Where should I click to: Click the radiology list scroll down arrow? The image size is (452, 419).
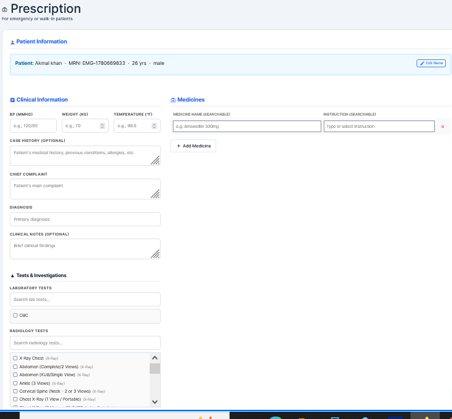tap(155, 402)
